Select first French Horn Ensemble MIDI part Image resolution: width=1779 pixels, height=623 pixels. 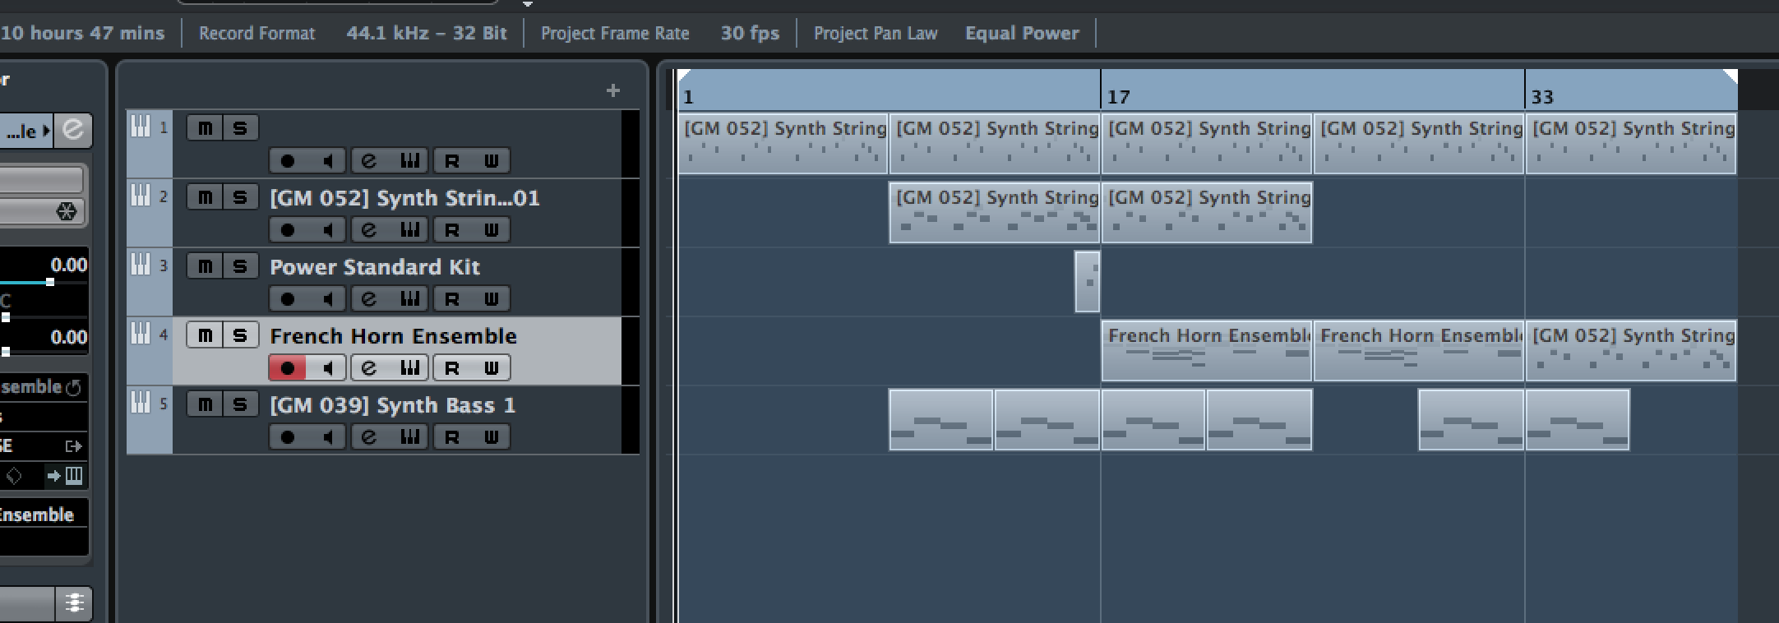1206,351
